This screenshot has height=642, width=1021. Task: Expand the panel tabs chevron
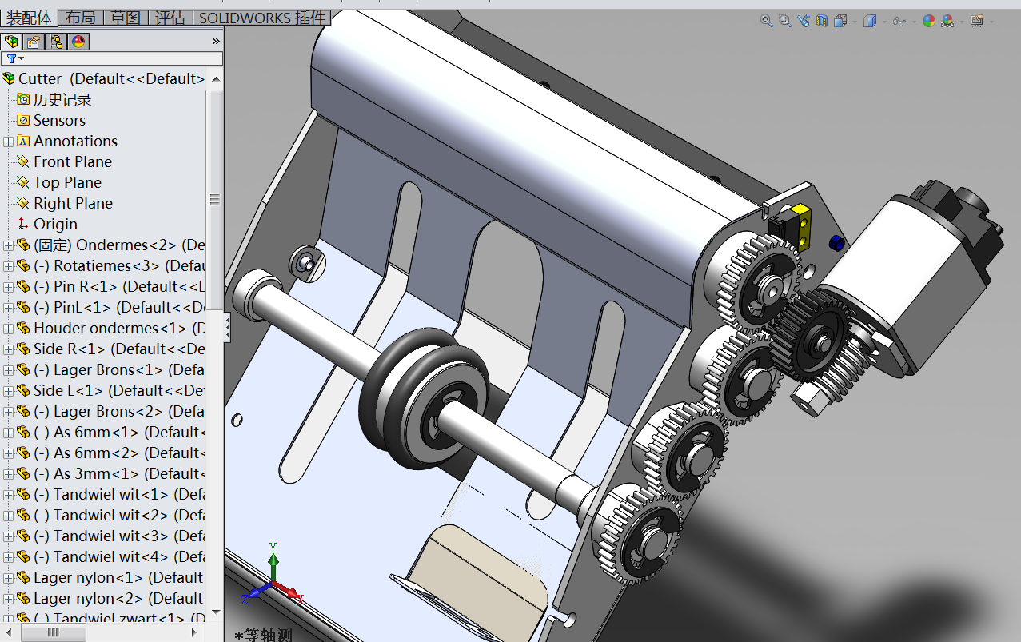click(216, 42)
